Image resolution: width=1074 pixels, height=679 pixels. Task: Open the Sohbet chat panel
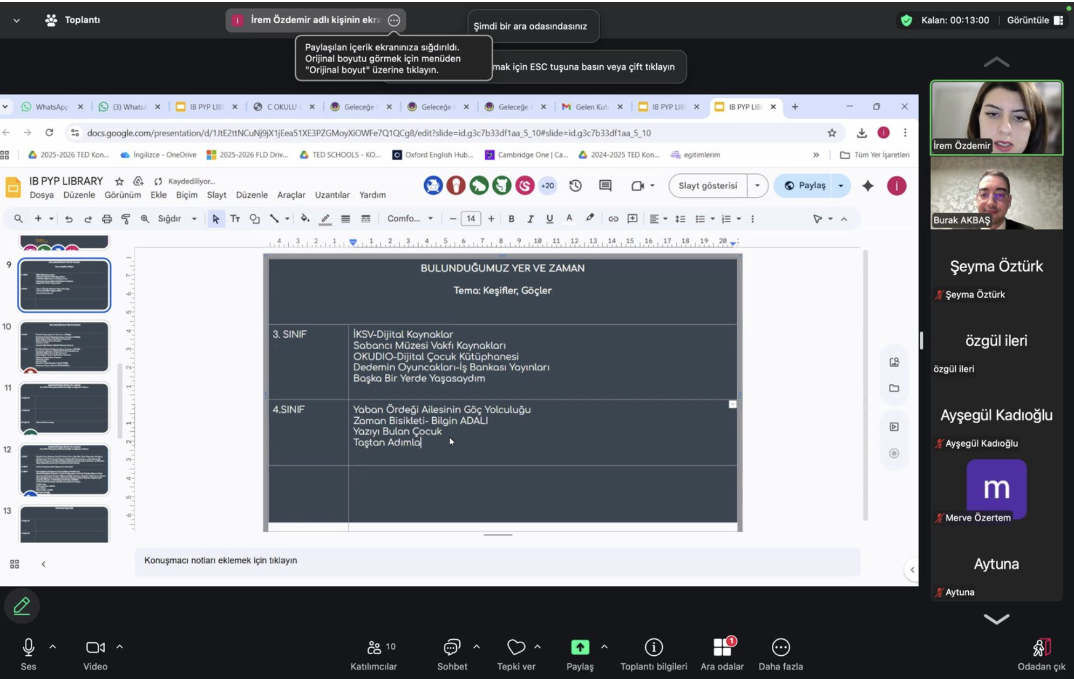click(452, 647)
